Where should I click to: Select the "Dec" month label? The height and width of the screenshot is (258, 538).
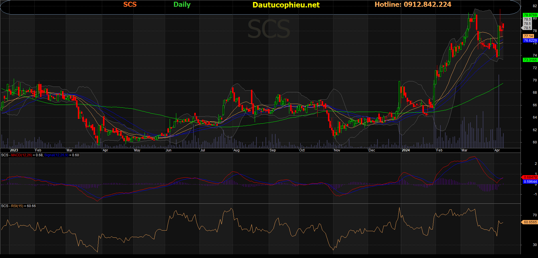pos(372,150)
